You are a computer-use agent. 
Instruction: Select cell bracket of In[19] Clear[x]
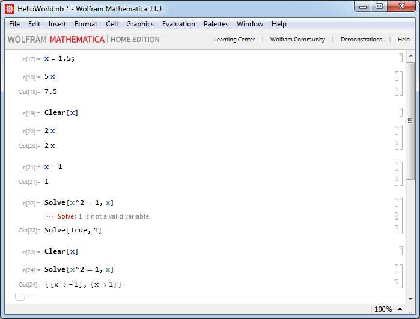tap(401, 112)
